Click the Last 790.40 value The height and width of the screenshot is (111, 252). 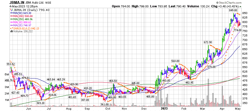click(x=177, y=6)
